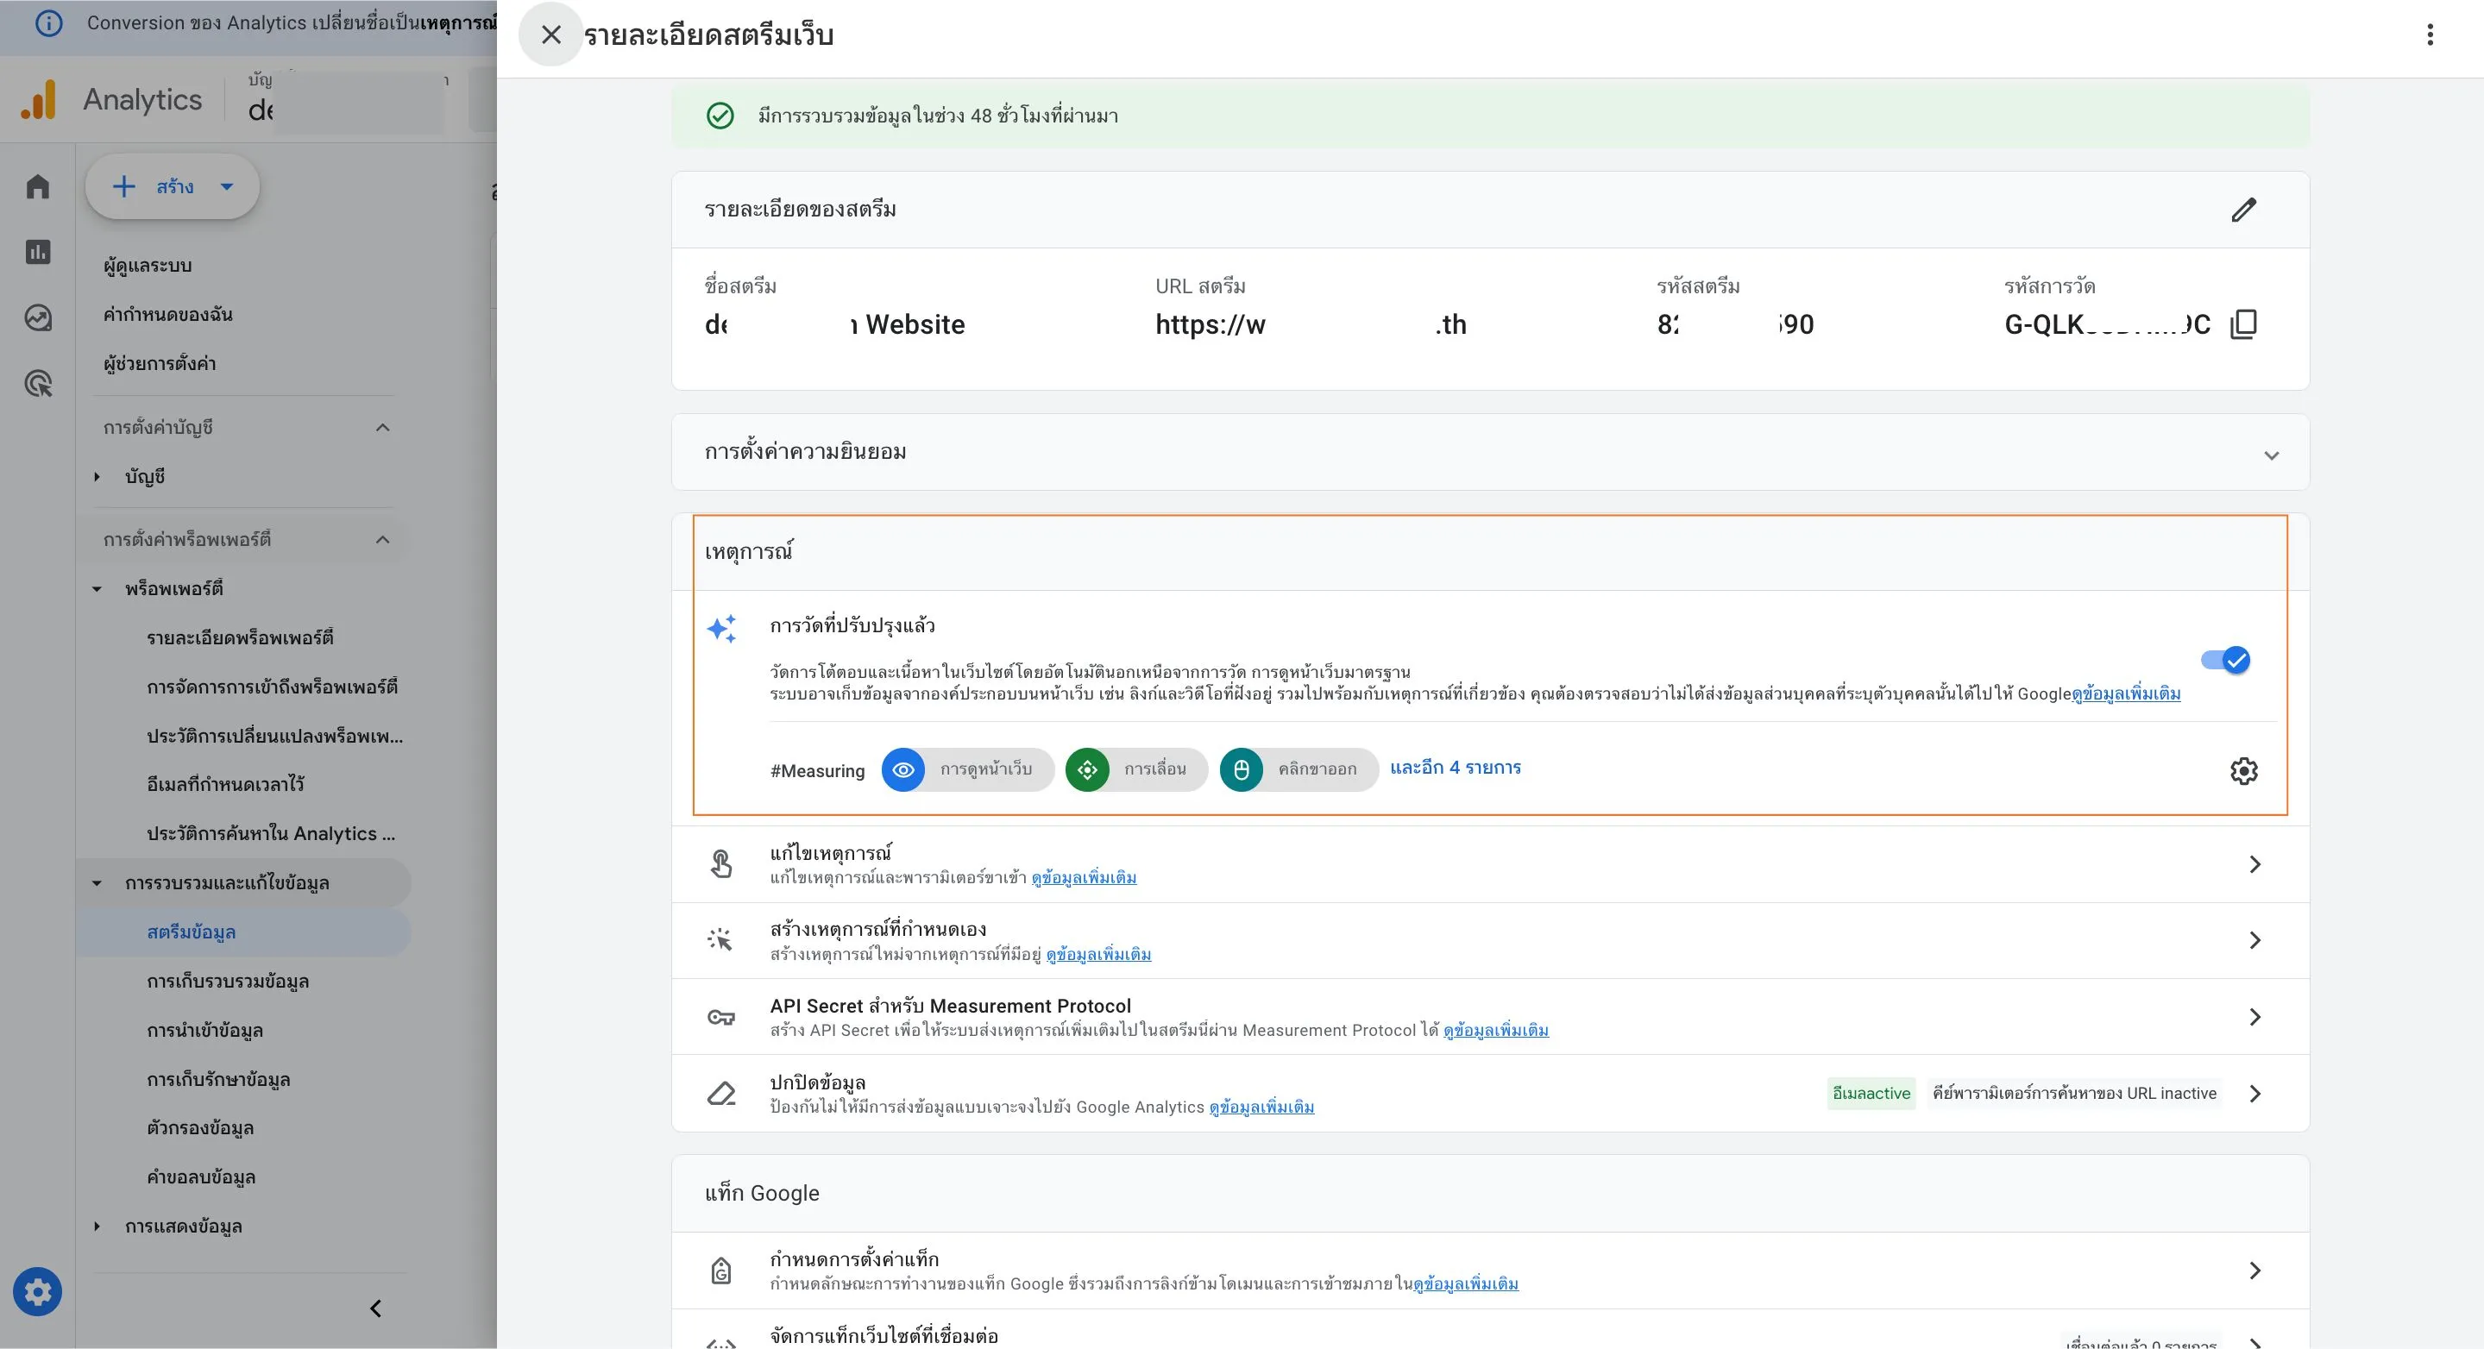Image resolution: width=2484 pixels, height=1349 pixels.
Task: Collapse the การตั้งค่าพร็อพเพอร์ตี้ section
Action: click(x=383, y=539)
